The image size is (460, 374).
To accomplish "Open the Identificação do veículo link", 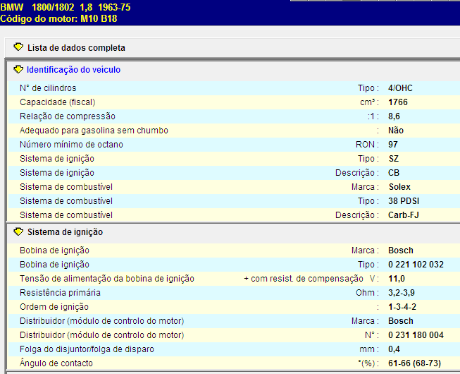I will tap(74, 70).
